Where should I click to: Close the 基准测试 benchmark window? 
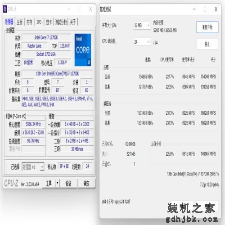tap(216, 9)
